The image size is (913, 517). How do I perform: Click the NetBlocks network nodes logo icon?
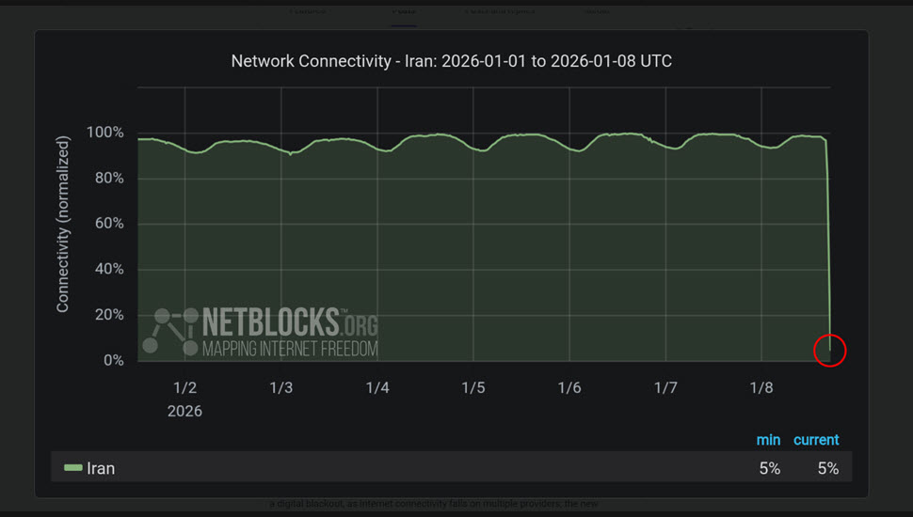[x=169, y=331]
